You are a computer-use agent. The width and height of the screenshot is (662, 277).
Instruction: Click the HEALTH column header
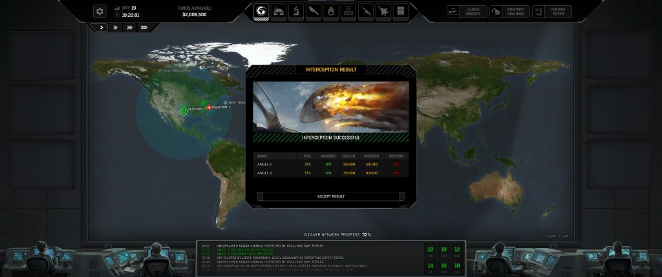[348, 156]
